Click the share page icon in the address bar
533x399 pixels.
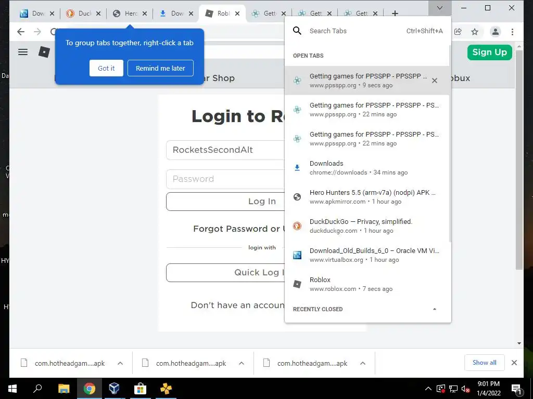(458, 32)
